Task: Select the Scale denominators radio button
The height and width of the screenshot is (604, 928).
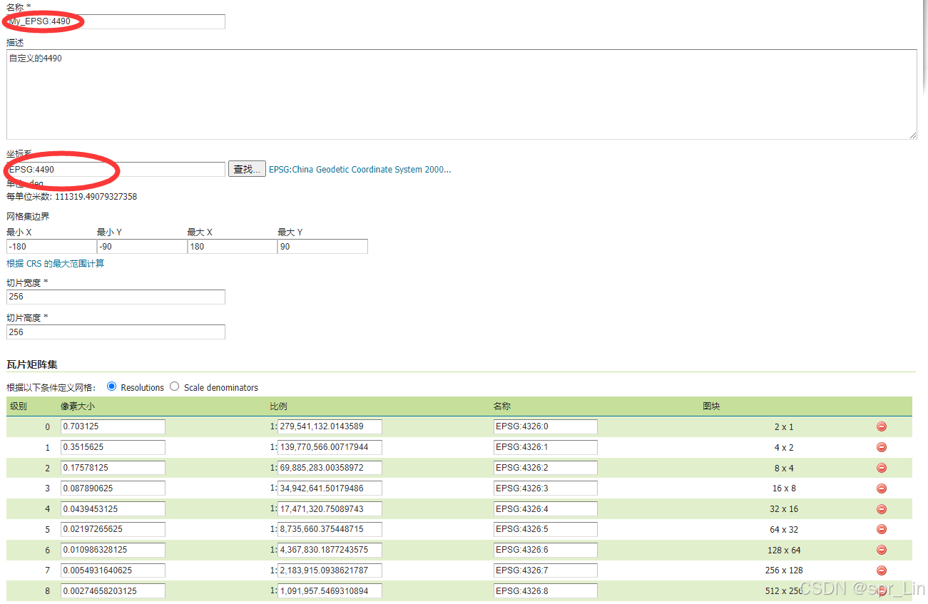Action: coord(174,387)
